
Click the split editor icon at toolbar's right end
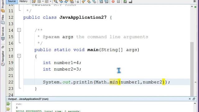(x=195, y=1)
